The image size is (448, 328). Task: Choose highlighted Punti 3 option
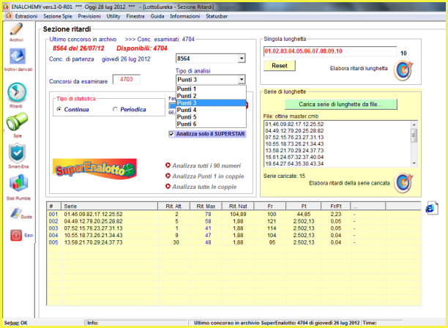pyautogui.click(x=211, y=102)
